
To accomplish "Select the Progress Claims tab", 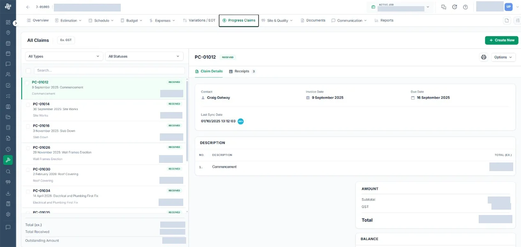I will tap(239, 20).
